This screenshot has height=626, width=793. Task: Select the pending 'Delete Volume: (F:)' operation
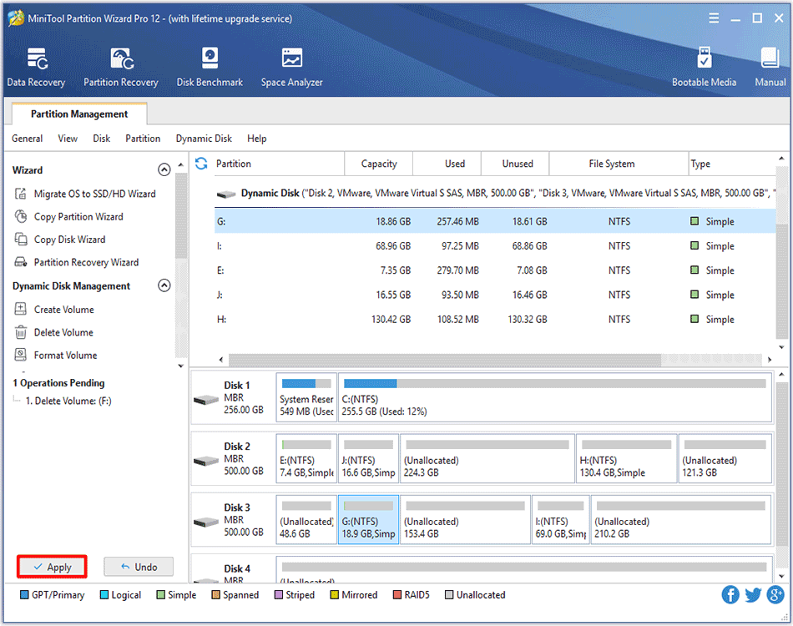[x=68, y=401]
